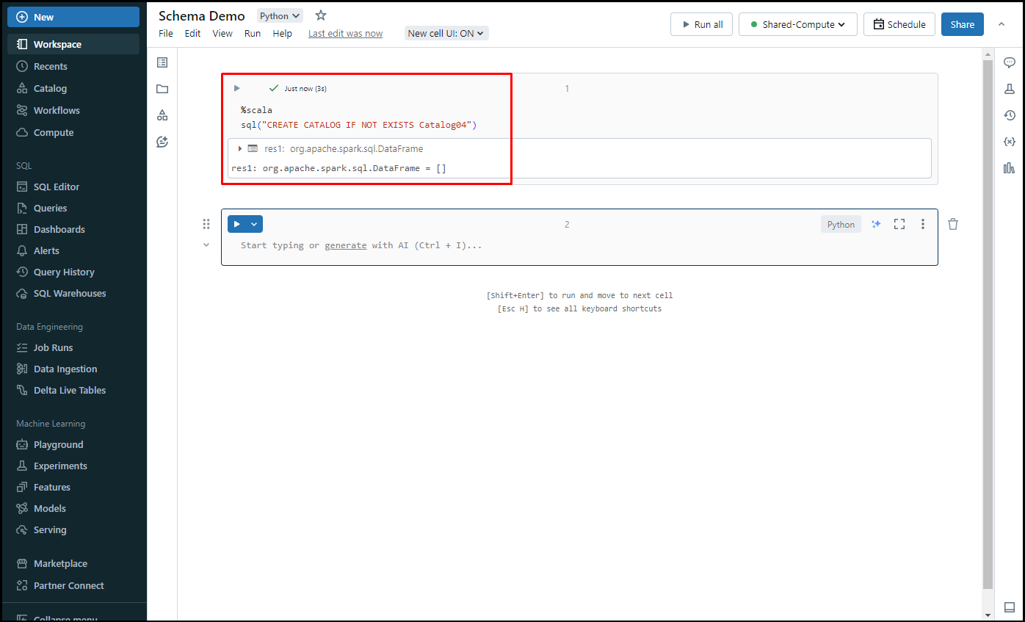Image resolution: width=1025 pixels, height=622 pixels.
Task: Click the Schema Demo notebook title
Action: 202,15
